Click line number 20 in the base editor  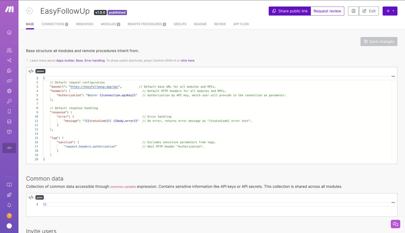(x=36, y=159)
